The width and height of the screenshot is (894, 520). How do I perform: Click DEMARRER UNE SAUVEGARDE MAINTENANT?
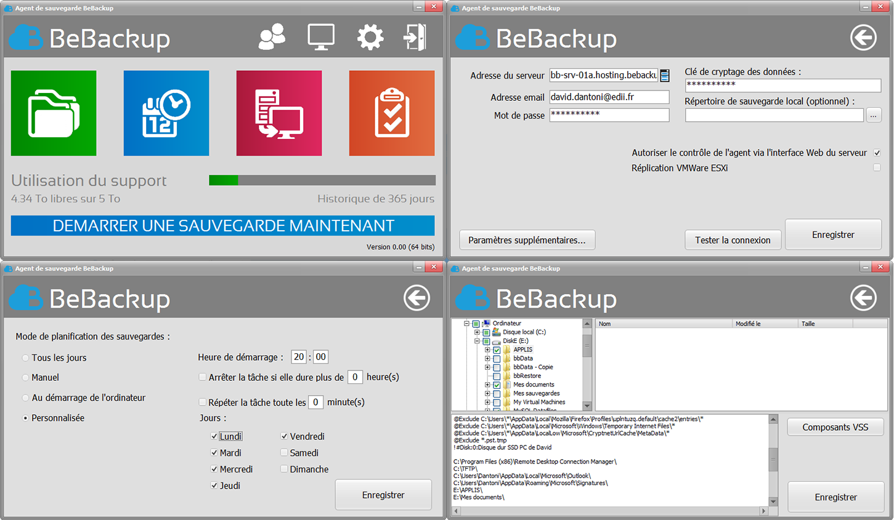(x=222, y=226)
